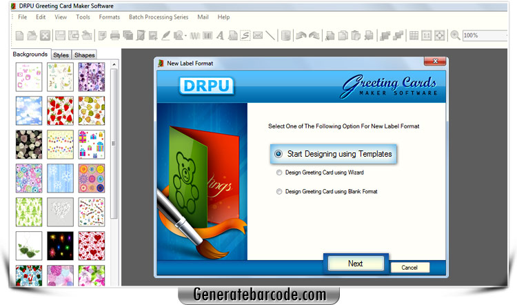Click the backgrounds panel scroll up arrow
This screenshot has width=517, height=305.
[114, 64]
